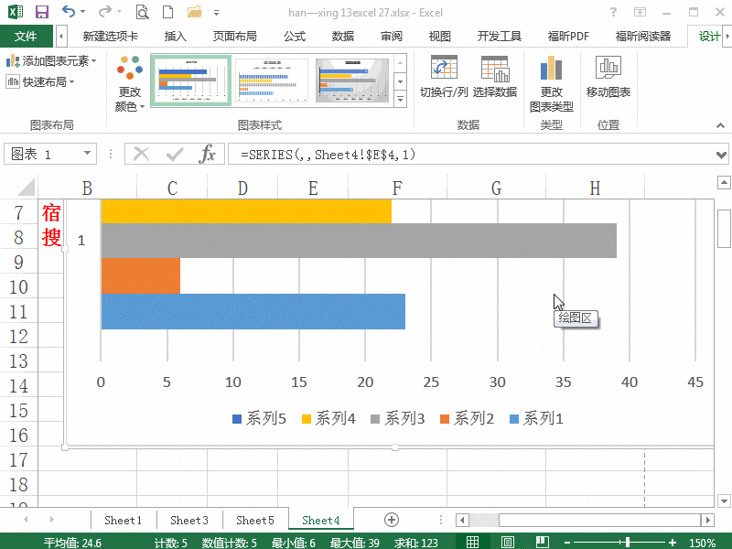Switch to Normal view mode

tap(472, 540)
